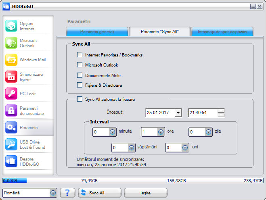Image resolution: width=266 pixels, height=200 pixels.
Task: Open the Română language dropdown
Action: click(53, 193)
